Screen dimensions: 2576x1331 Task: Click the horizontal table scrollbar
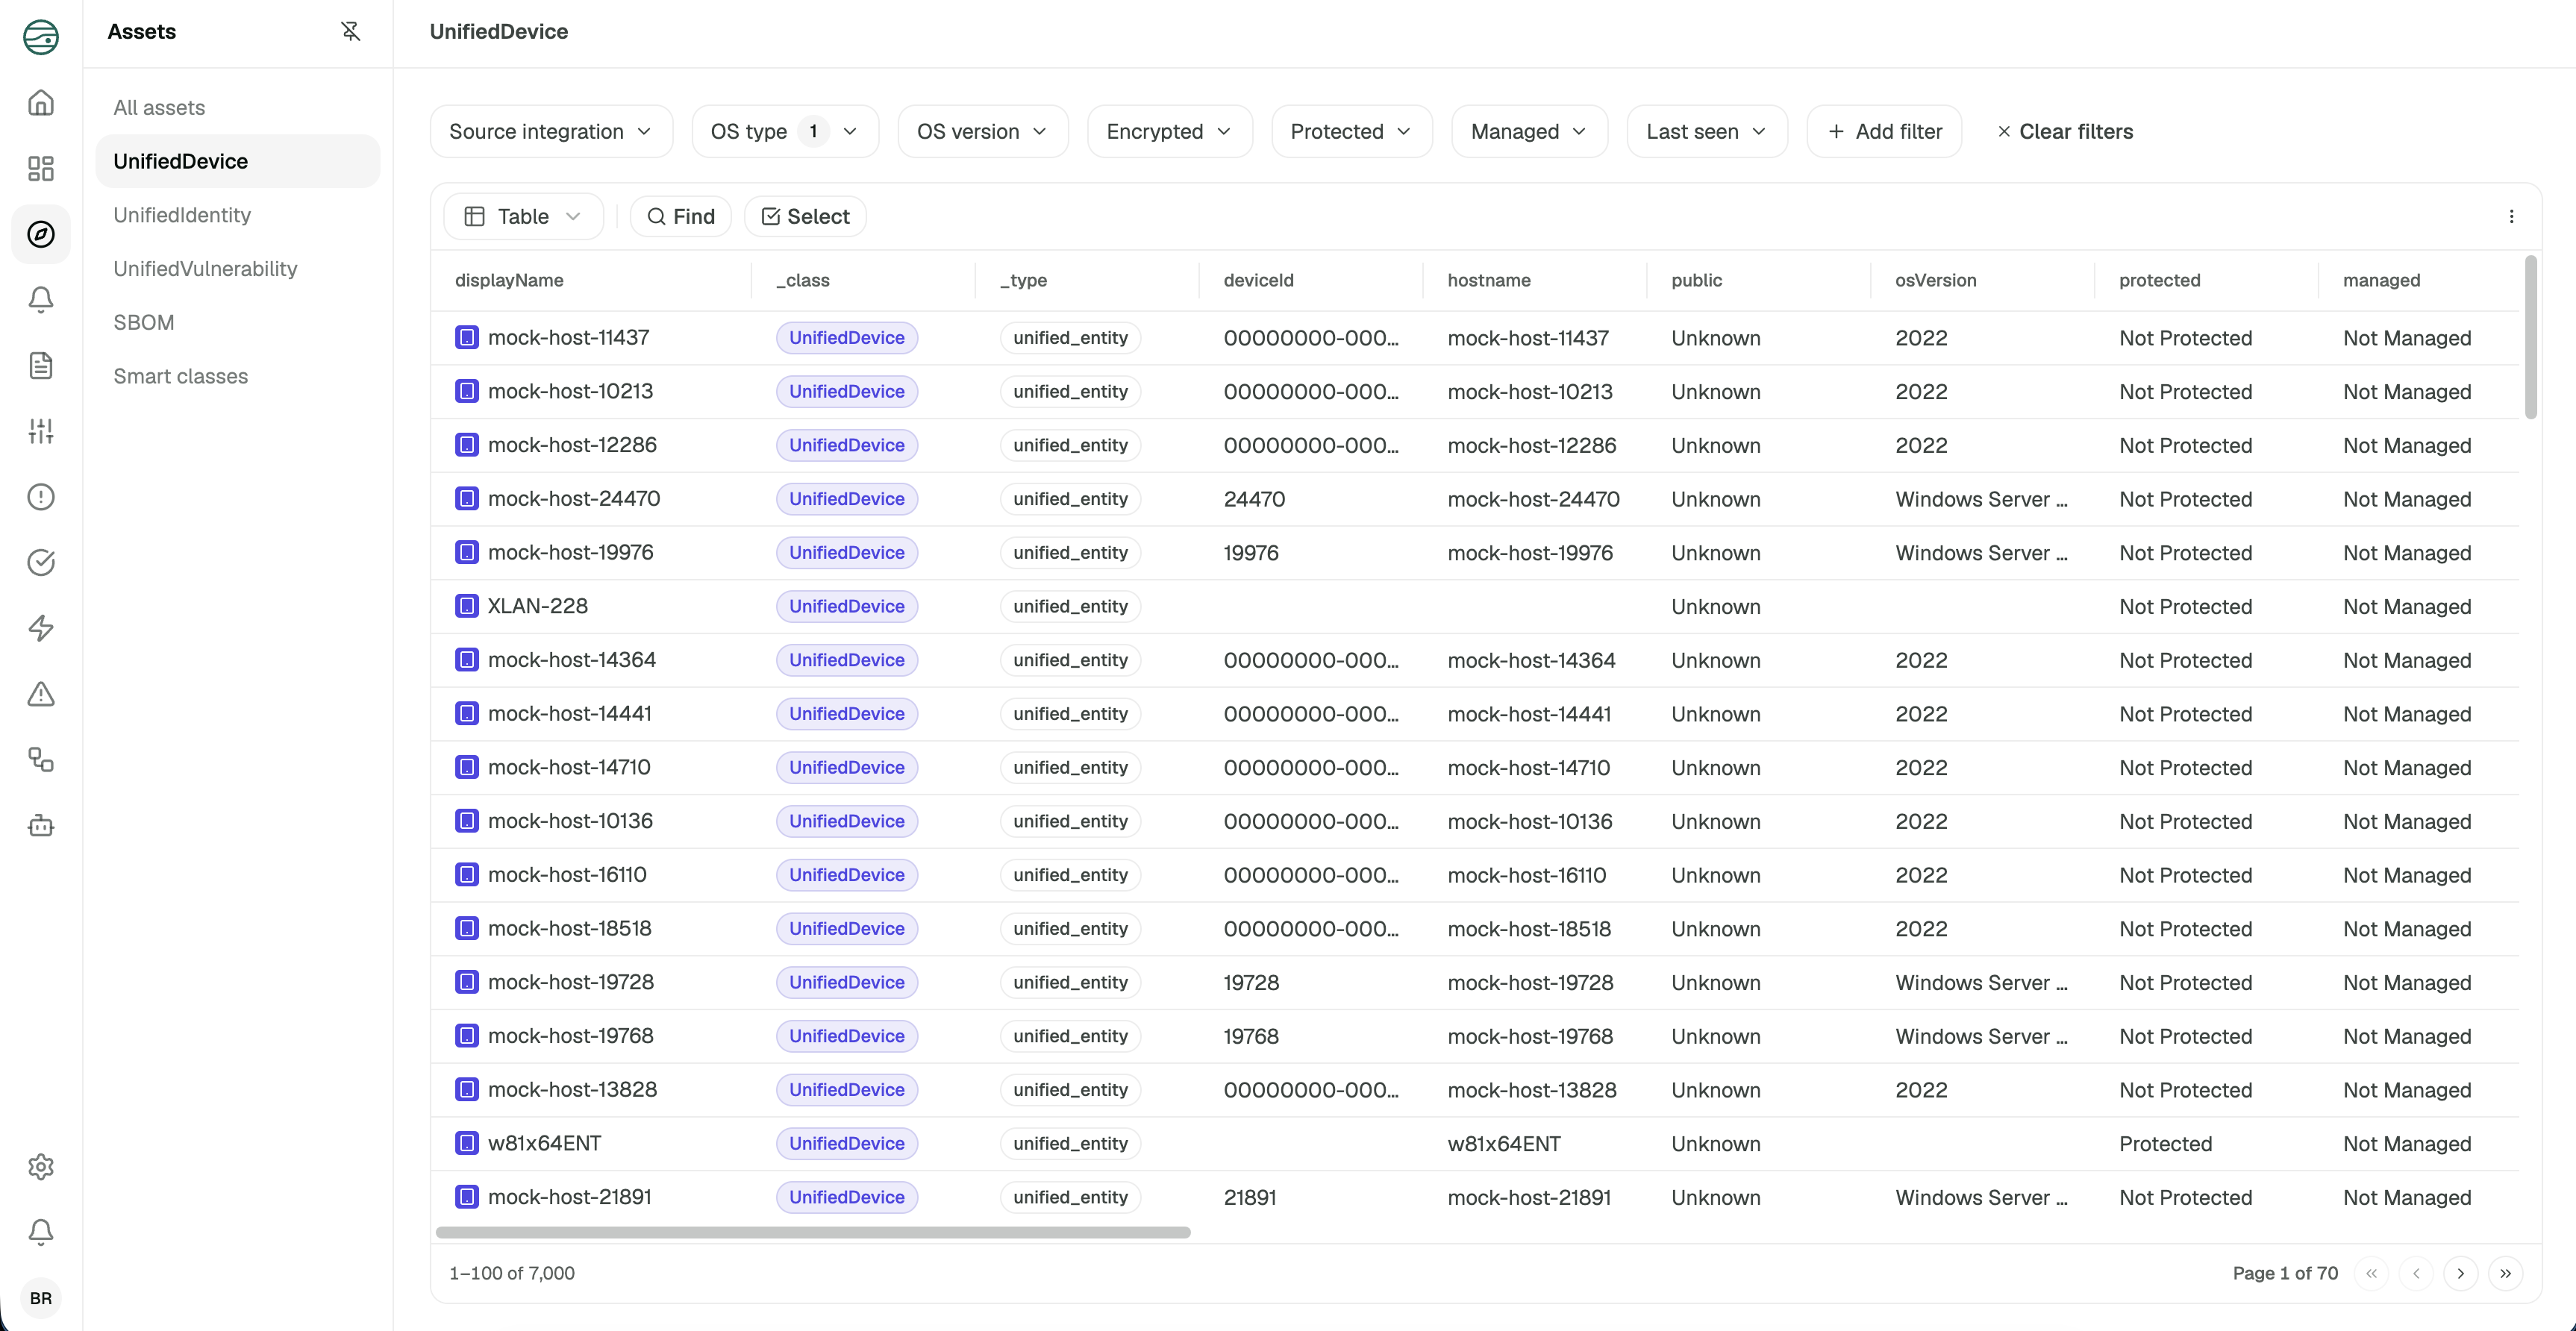(x=813, y=1233)
